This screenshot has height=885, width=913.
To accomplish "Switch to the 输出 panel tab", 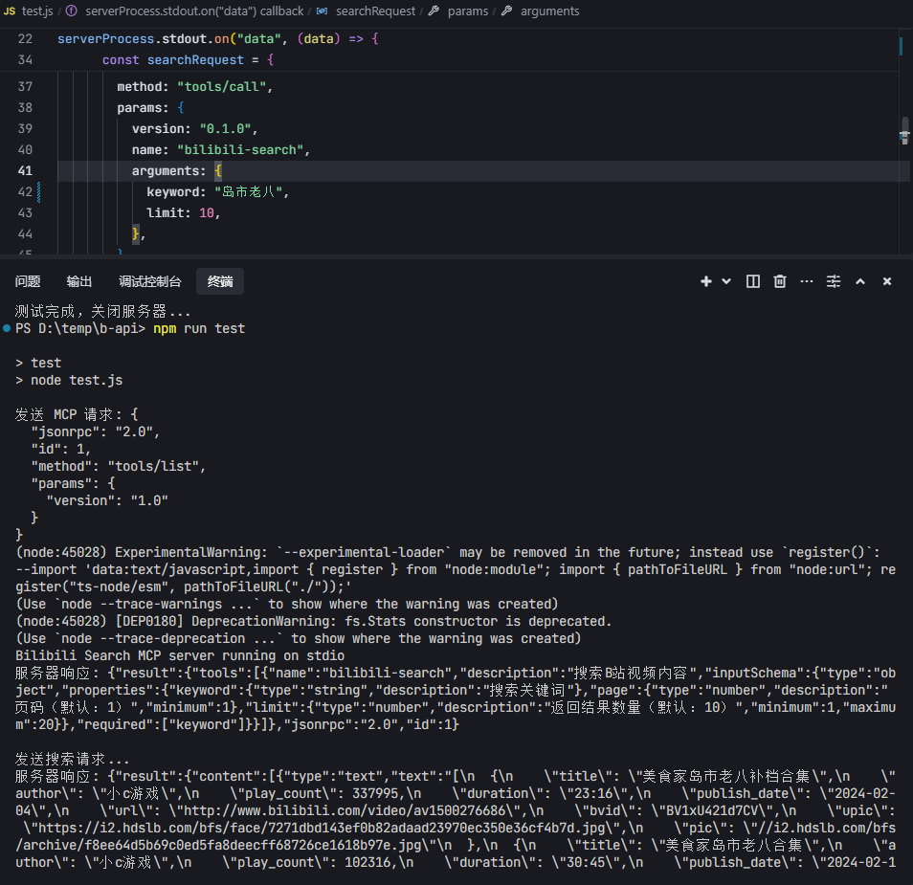I will click(x=79, y=281).
